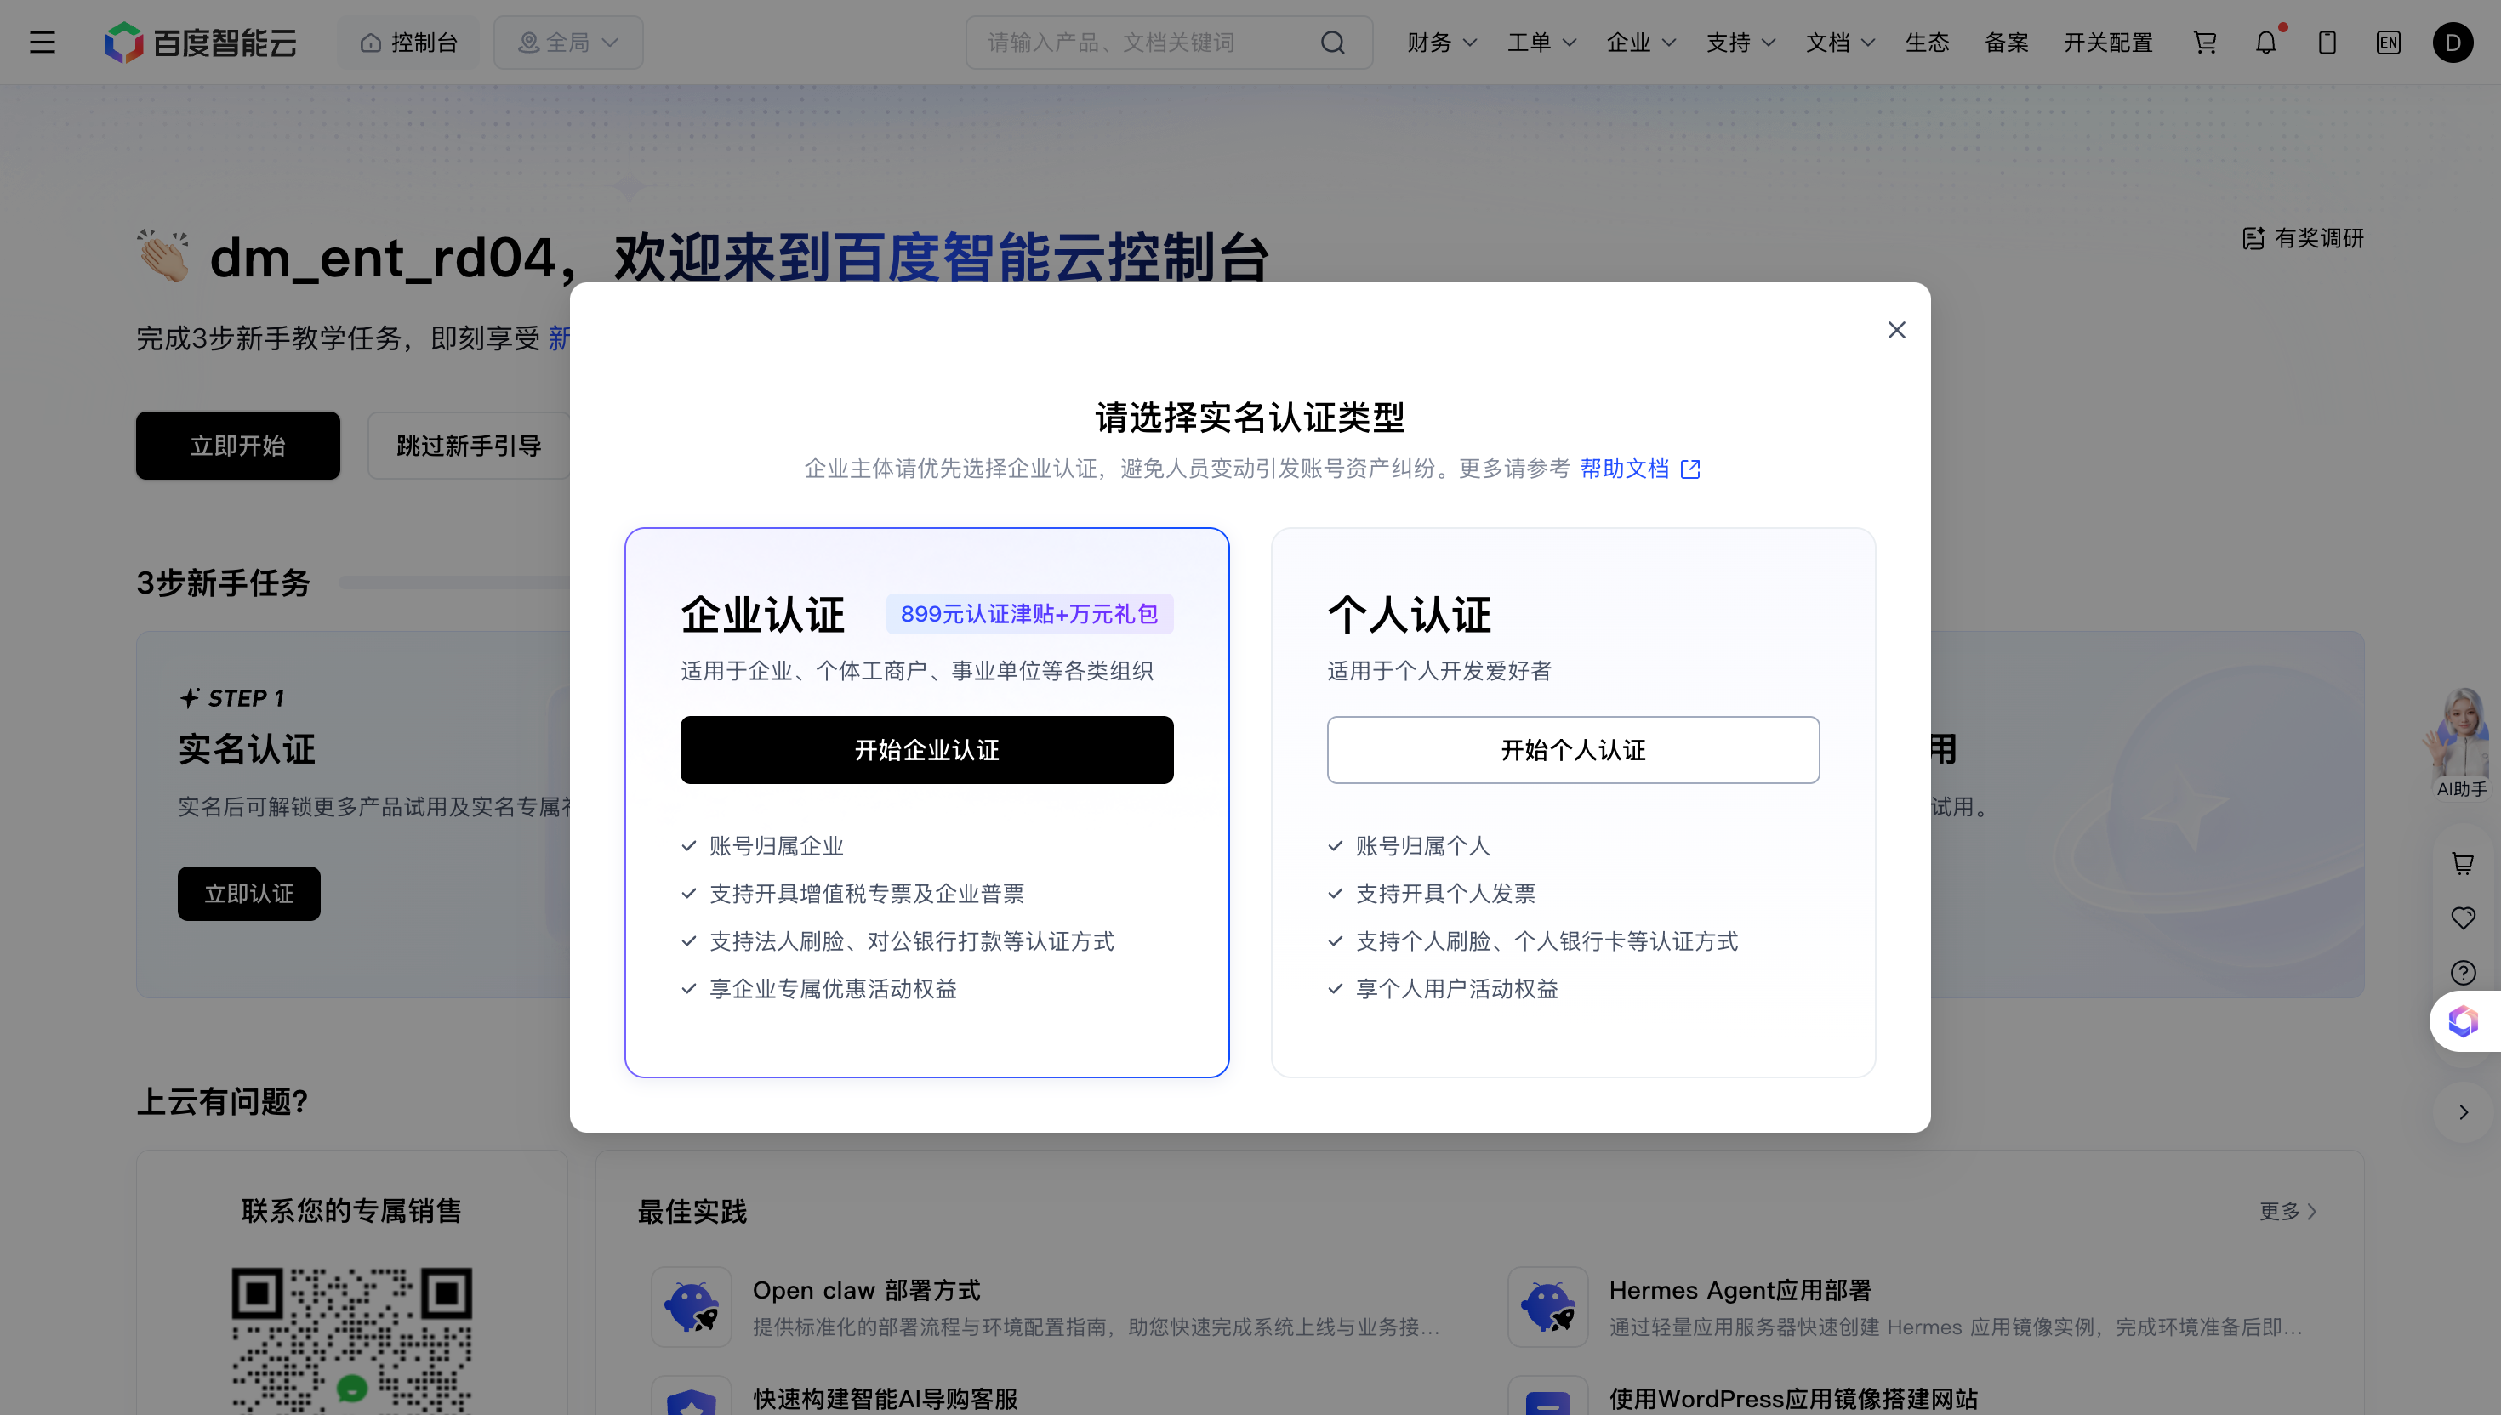The width and height of the screenshot is (2501, 1415).
Task: Click 支持开具个人发票 text
Action: click(x=1445, y=894)
